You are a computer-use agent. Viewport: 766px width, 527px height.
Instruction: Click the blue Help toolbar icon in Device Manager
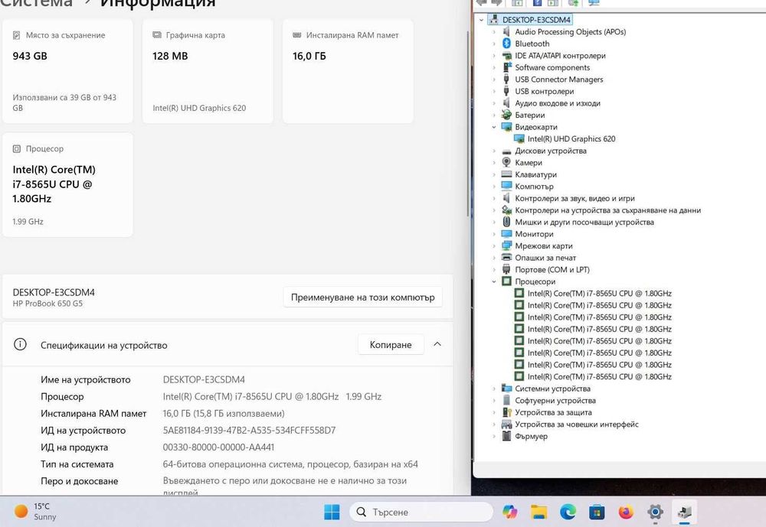pyautogui.click(x=537, y=3)
